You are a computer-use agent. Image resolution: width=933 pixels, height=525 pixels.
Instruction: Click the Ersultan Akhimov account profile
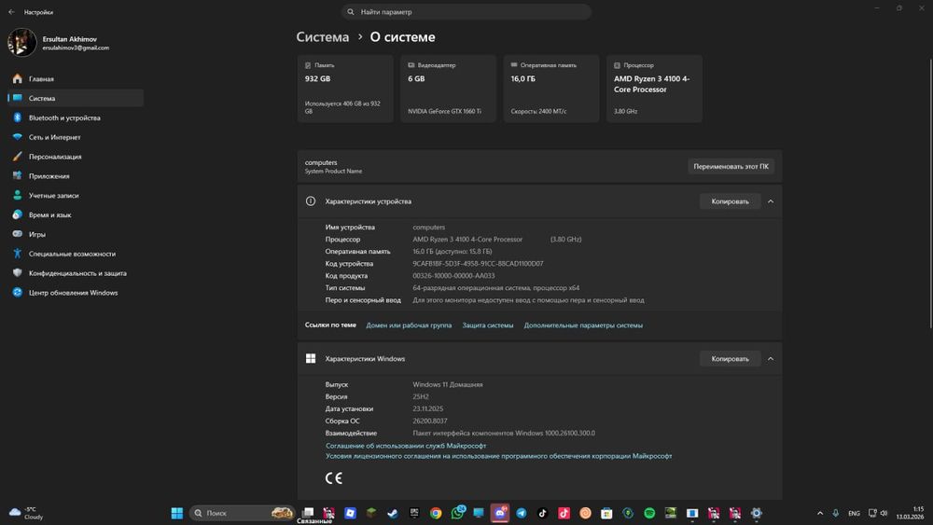[x=60, y=43]
